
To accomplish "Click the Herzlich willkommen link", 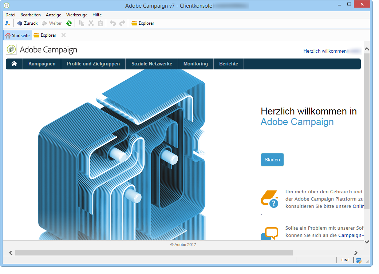I will tap(325, 51).
